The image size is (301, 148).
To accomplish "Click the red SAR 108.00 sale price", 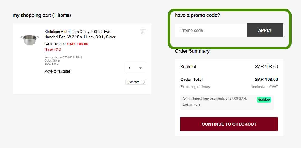I will (x=77, y=44).
